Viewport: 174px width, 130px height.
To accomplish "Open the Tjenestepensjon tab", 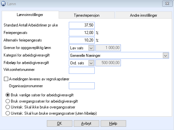I will point(87,15).
